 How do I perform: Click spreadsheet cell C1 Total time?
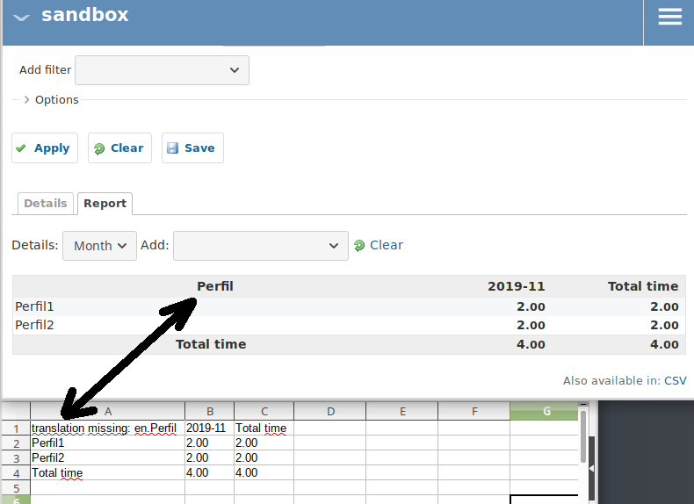tap(264, 428)
